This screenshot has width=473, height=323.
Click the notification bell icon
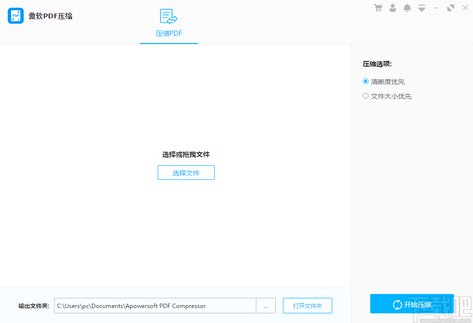[407, 8]
